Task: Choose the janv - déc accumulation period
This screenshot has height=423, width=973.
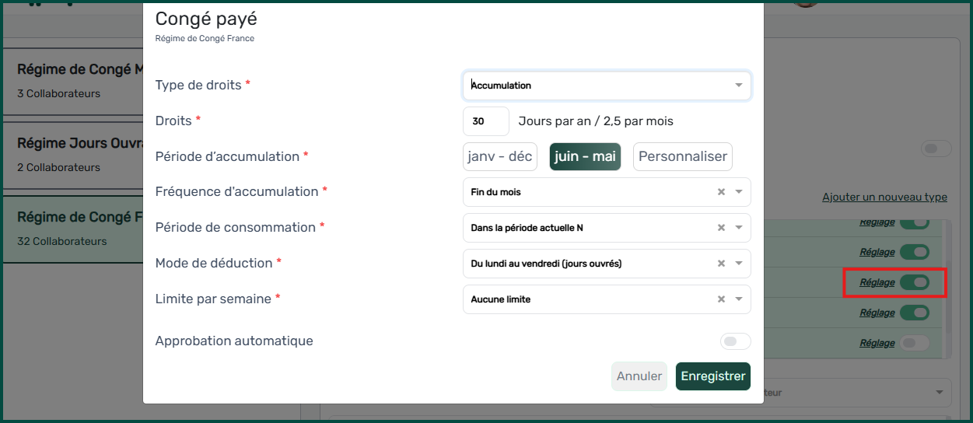Action: [x=500, y=156]
